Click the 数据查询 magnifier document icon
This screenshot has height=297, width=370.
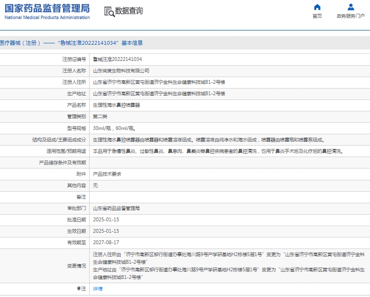109,11
